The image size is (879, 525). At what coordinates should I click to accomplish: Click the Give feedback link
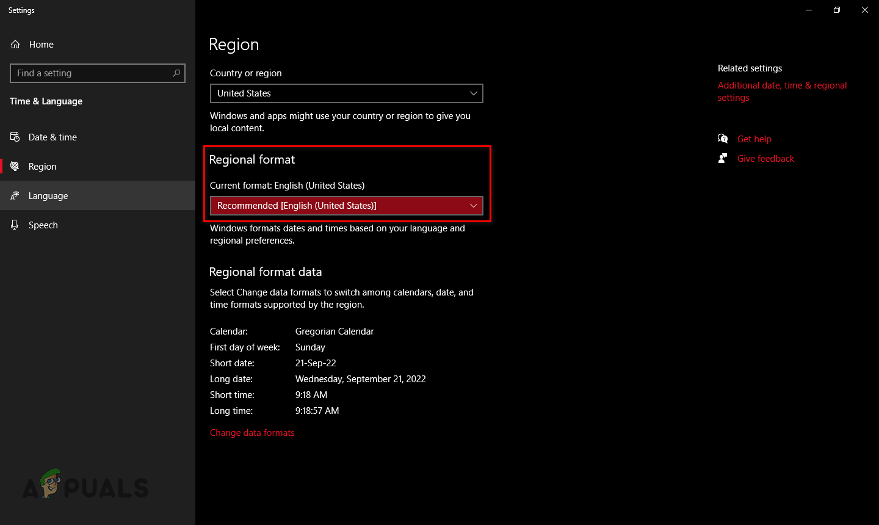[x=765, y=159]
